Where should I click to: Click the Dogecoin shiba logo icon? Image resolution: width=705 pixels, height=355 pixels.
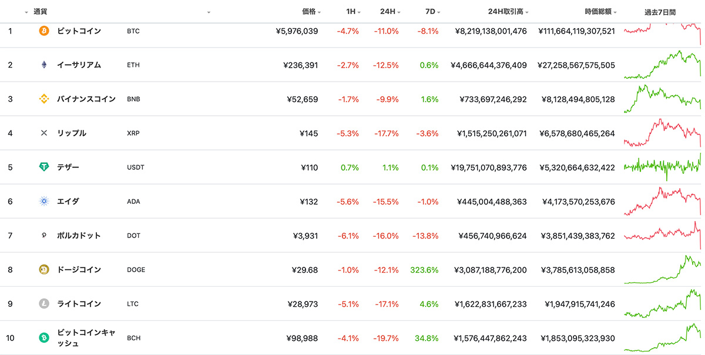tap(44, 269)
